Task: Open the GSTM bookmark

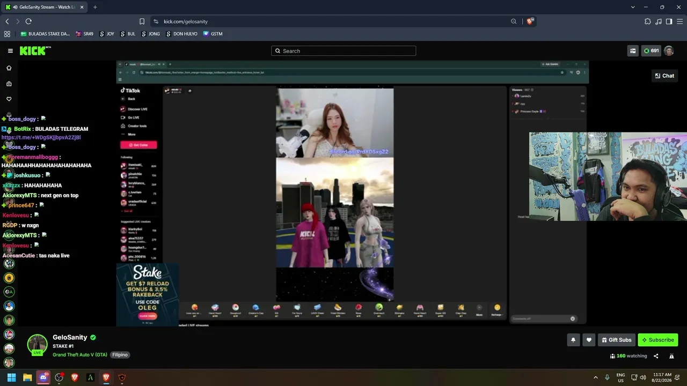Action: (x=213, y=34)
